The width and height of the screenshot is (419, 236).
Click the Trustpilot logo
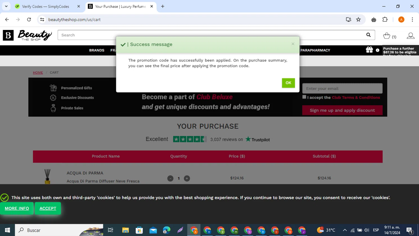click(258, 139)
